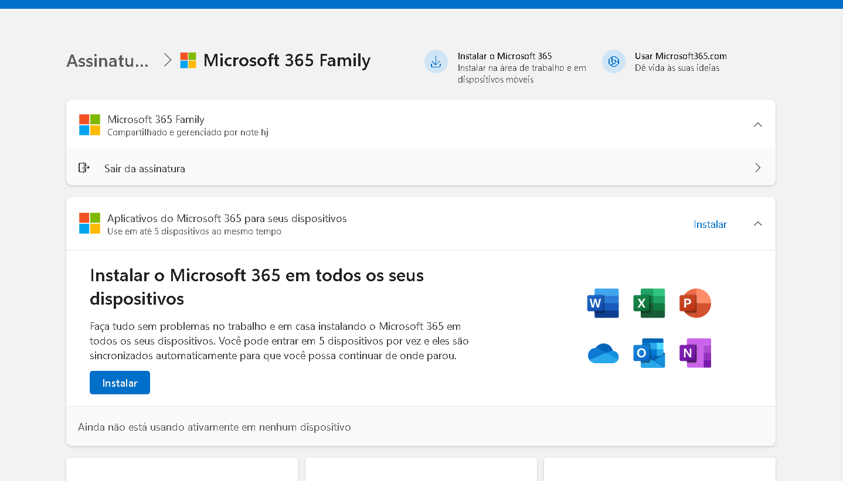Click the OneNote app icon

[x=695, y=353]
